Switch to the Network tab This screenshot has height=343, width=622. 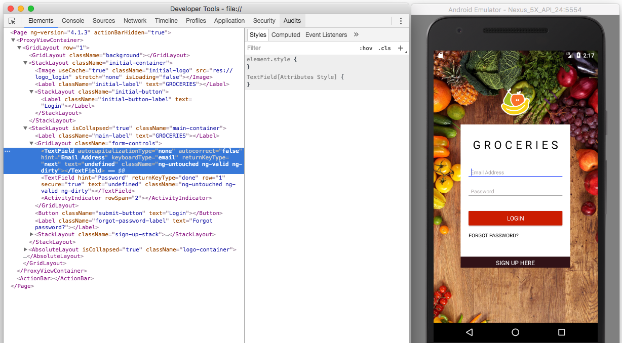pyautogui.click(x=135, y=21)
